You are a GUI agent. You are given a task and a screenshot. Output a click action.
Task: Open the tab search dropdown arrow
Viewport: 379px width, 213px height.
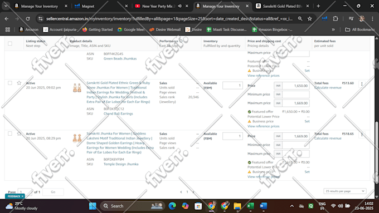[x=6, y=6]
